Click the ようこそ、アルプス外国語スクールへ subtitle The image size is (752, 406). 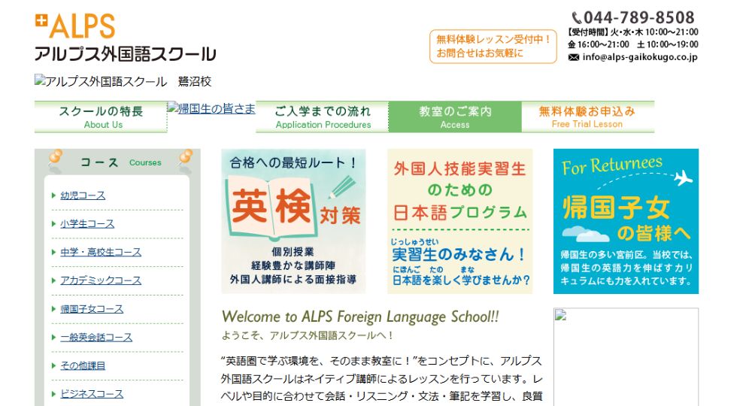tap(308, 335)
